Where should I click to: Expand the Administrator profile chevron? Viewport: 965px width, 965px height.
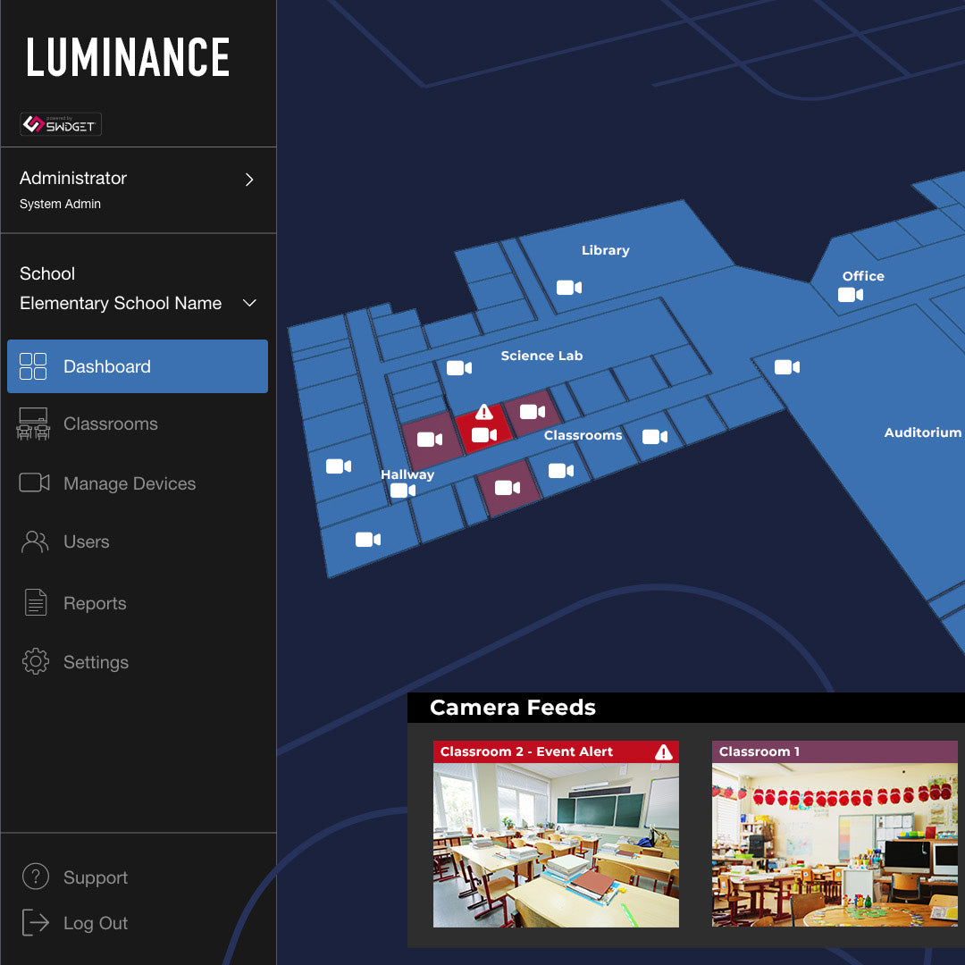[249, 180]
